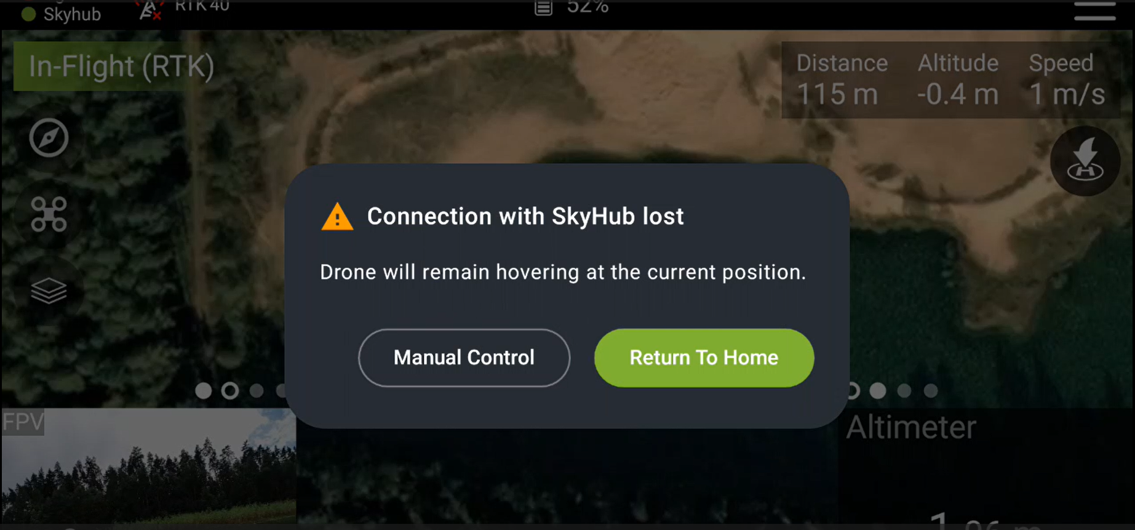Choose Manual Control in the dialog

(464, 358)
